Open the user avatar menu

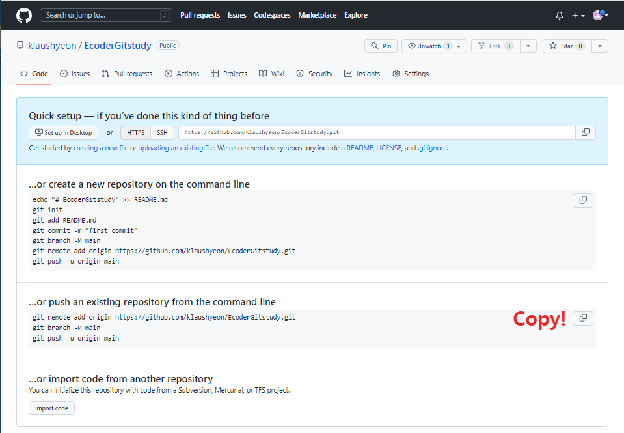(600, 15)
